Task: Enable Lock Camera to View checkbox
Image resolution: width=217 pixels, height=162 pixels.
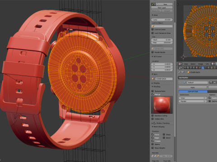Action: (152, 33)
